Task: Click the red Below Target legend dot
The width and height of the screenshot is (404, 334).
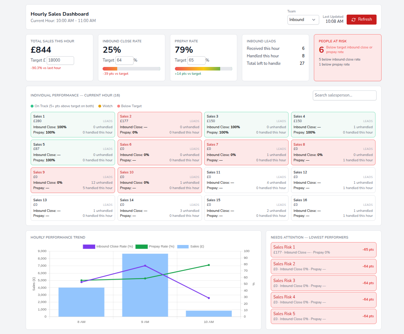Action: (x=119, y=106)
